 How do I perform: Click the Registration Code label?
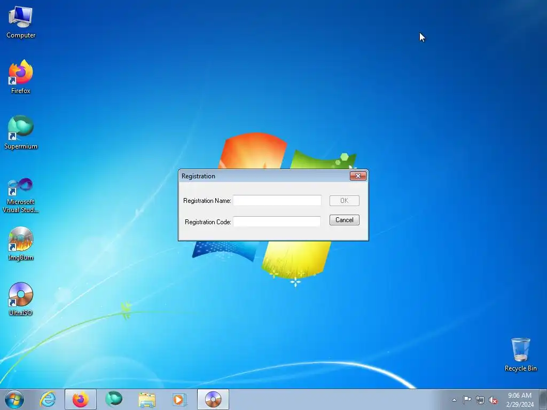[208, 222]
